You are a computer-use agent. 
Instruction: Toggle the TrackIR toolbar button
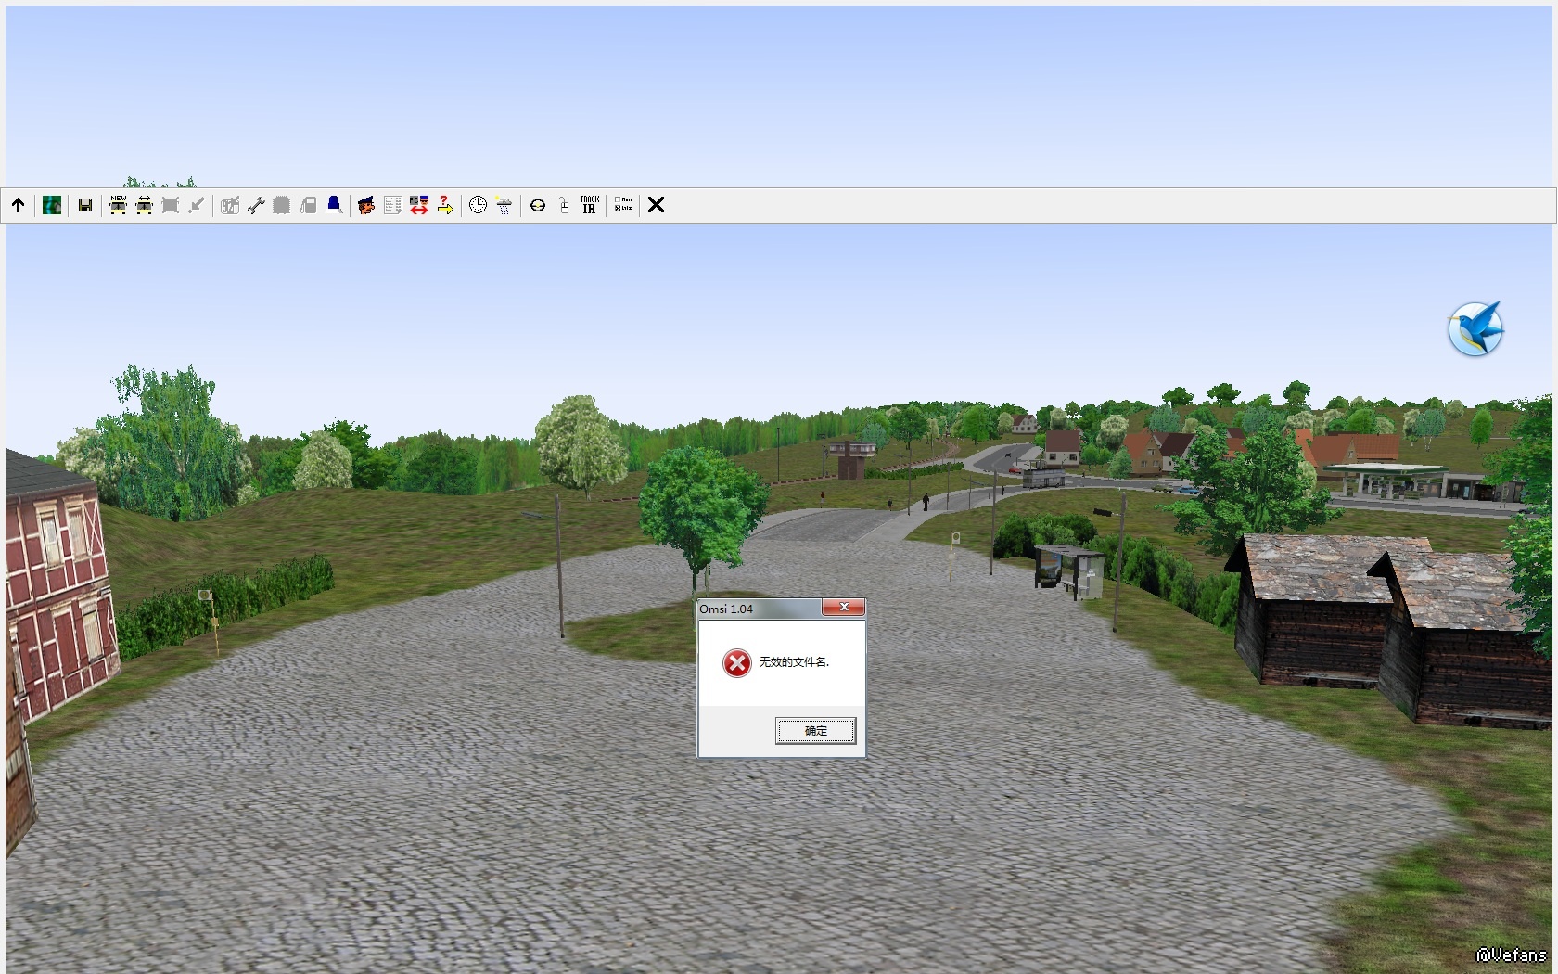[x=590, y=205]
